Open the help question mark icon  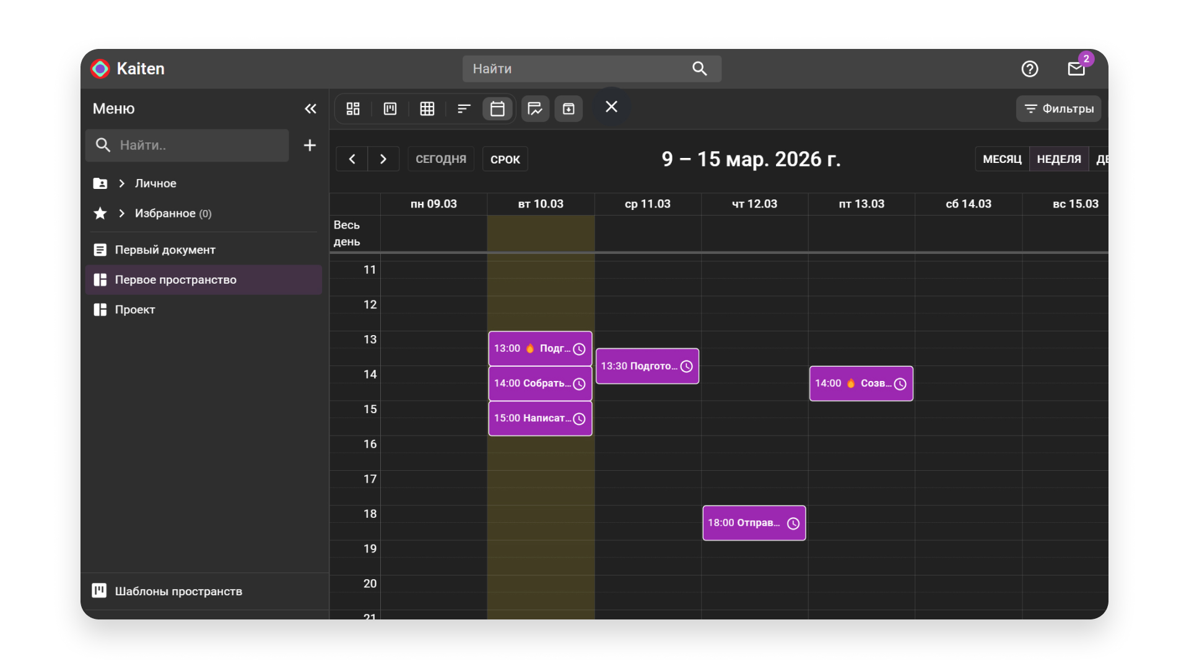tap(1030, 69)
